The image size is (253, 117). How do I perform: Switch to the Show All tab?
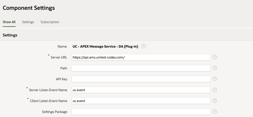pyautogui.click(x=9, y=22)
